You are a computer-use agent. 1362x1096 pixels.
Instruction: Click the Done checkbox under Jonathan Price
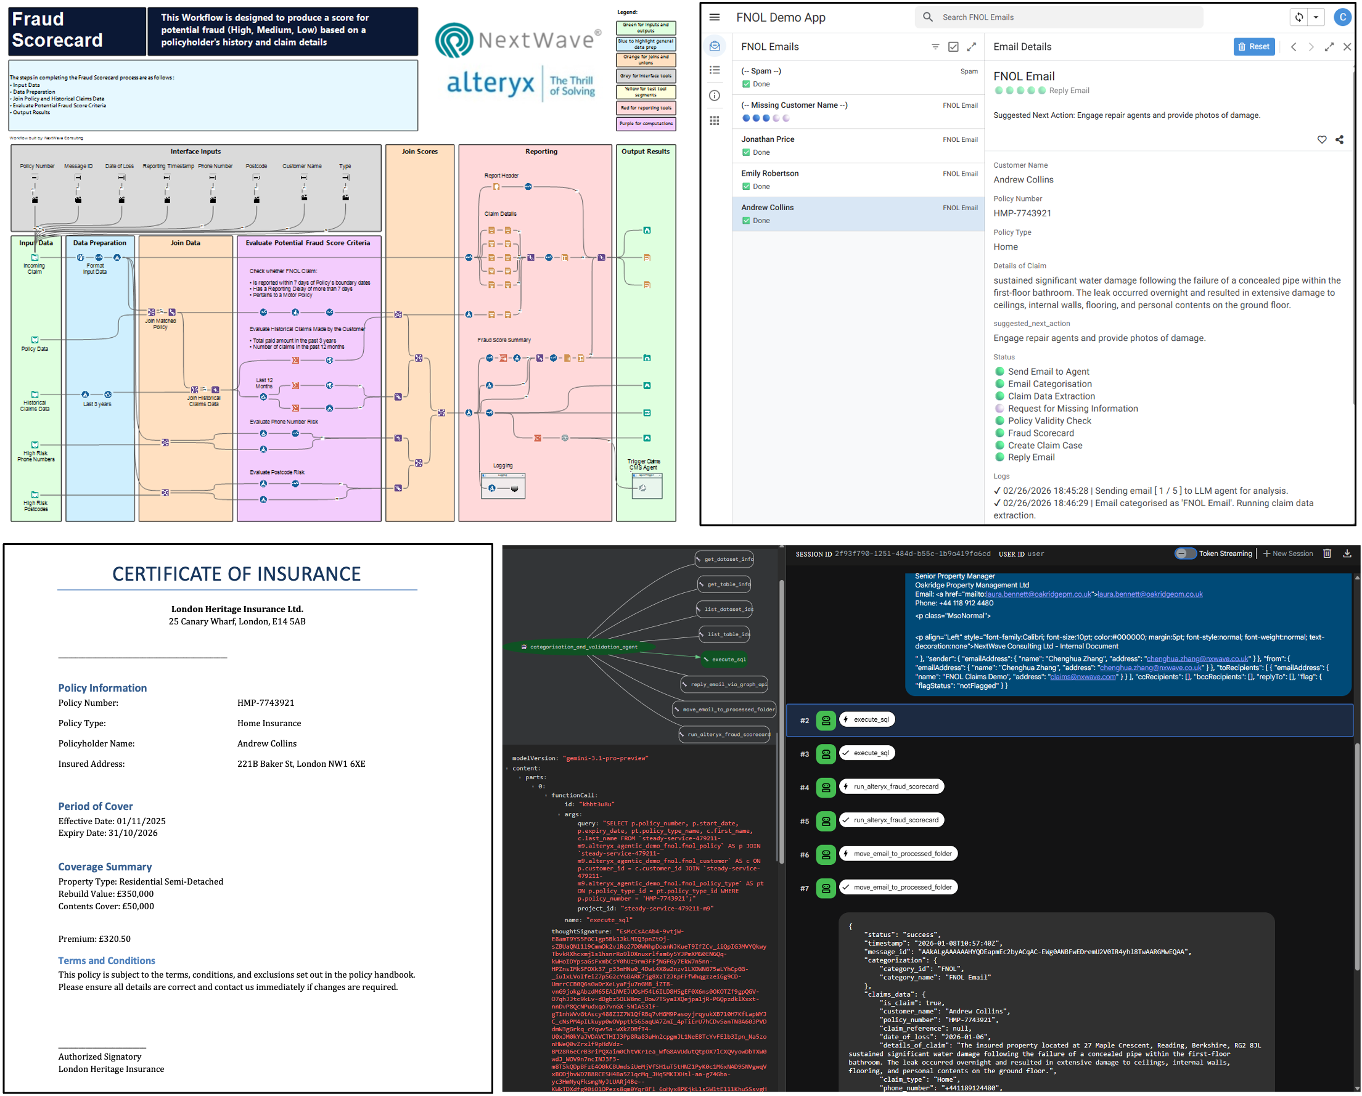pos(746,152)
